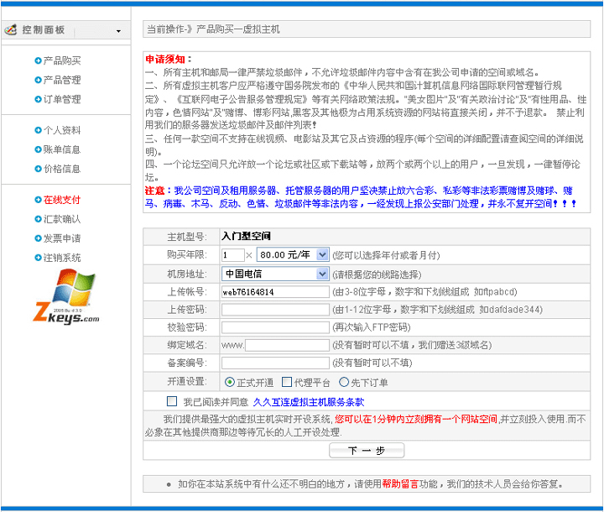Click the bullet icon beside 发票申请
The height and width of the screenshot is (512, 604).
click(38, 238)
